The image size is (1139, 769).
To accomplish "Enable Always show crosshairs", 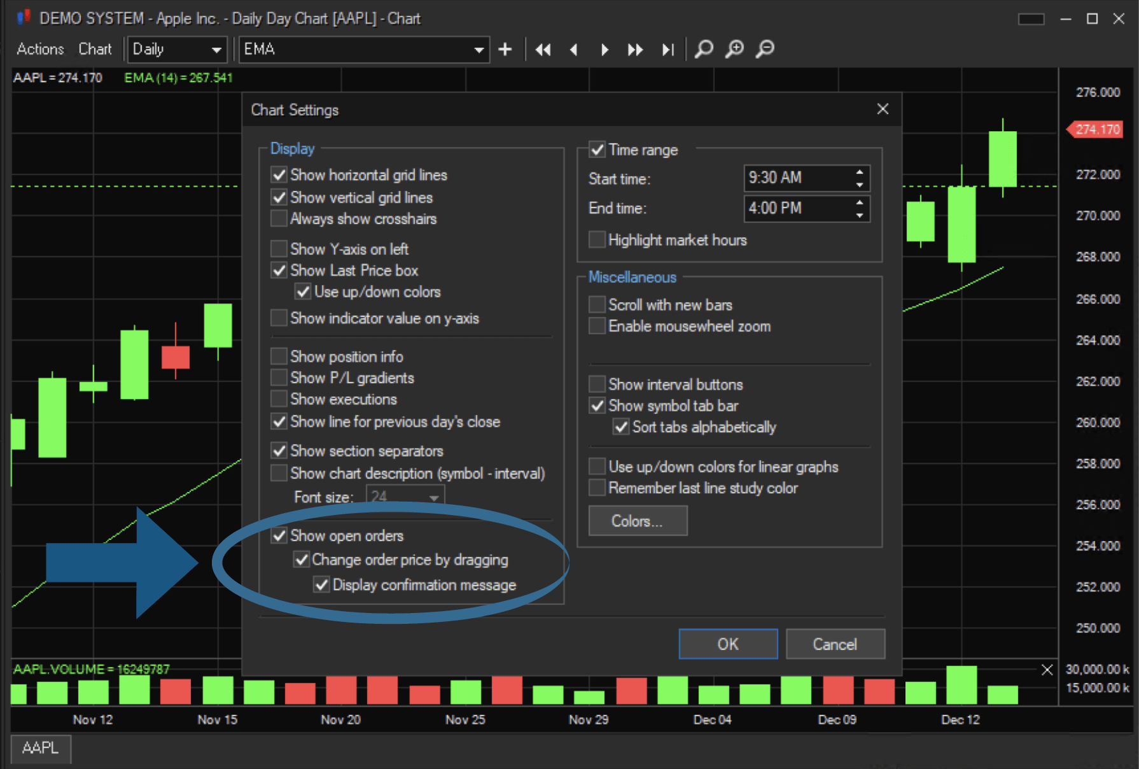I will pos(279,219).
